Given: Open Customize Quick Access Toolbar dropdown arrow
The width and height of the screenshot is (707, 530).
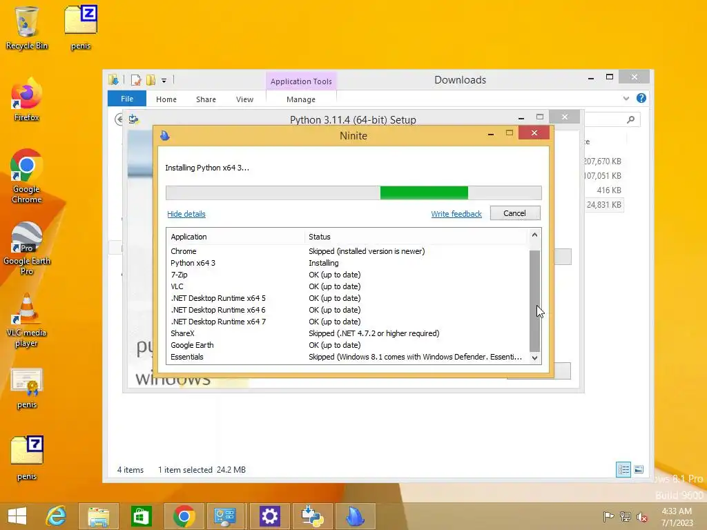Looking at the screenshot, I should (164, 81).
